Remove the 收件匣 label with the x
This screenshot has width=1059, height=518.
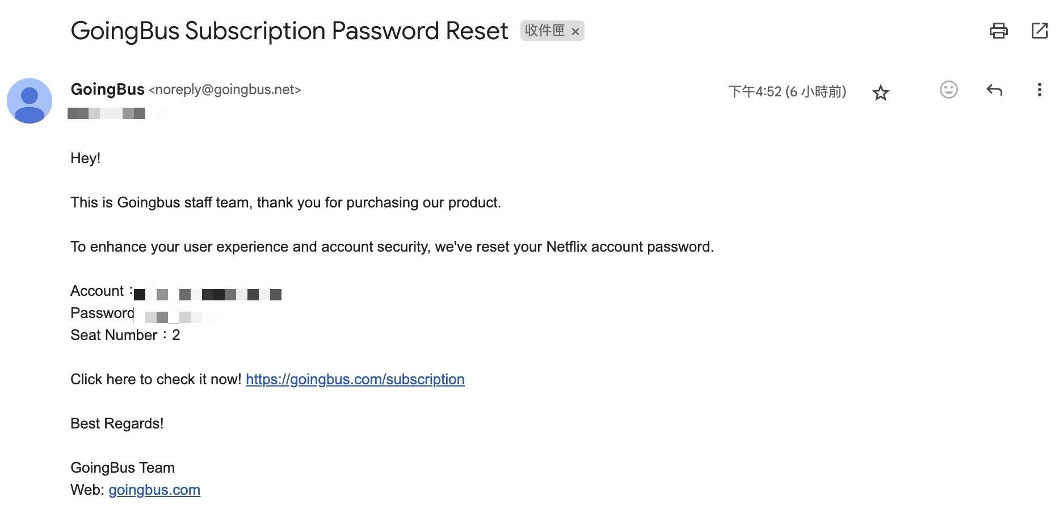point(575,32)
